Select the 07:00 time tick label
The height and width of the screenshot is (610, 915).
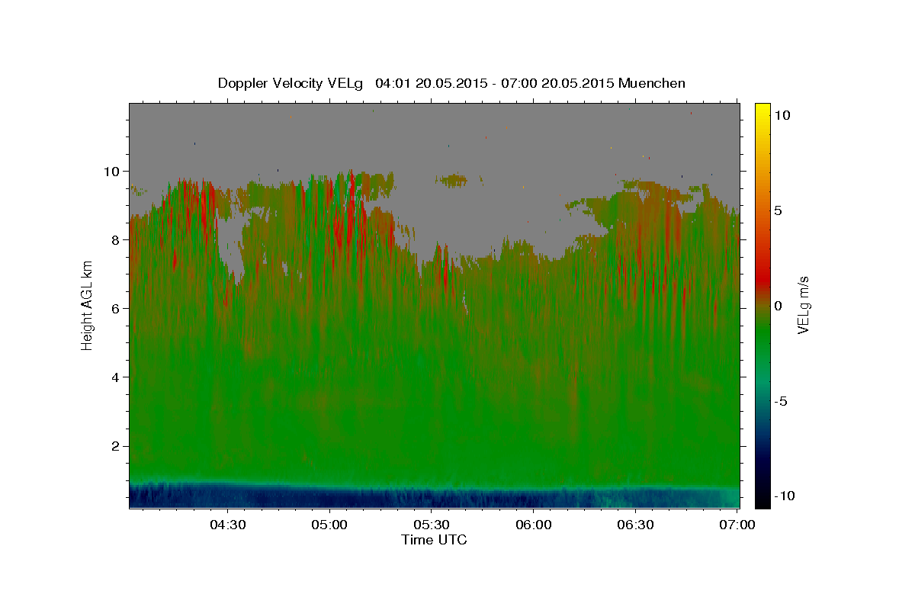coord(737,525)
